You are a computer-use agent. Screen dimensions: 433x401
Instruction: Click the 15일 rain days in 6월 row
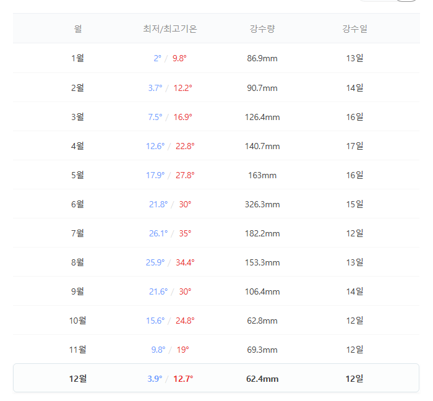(x=354, y=204)
